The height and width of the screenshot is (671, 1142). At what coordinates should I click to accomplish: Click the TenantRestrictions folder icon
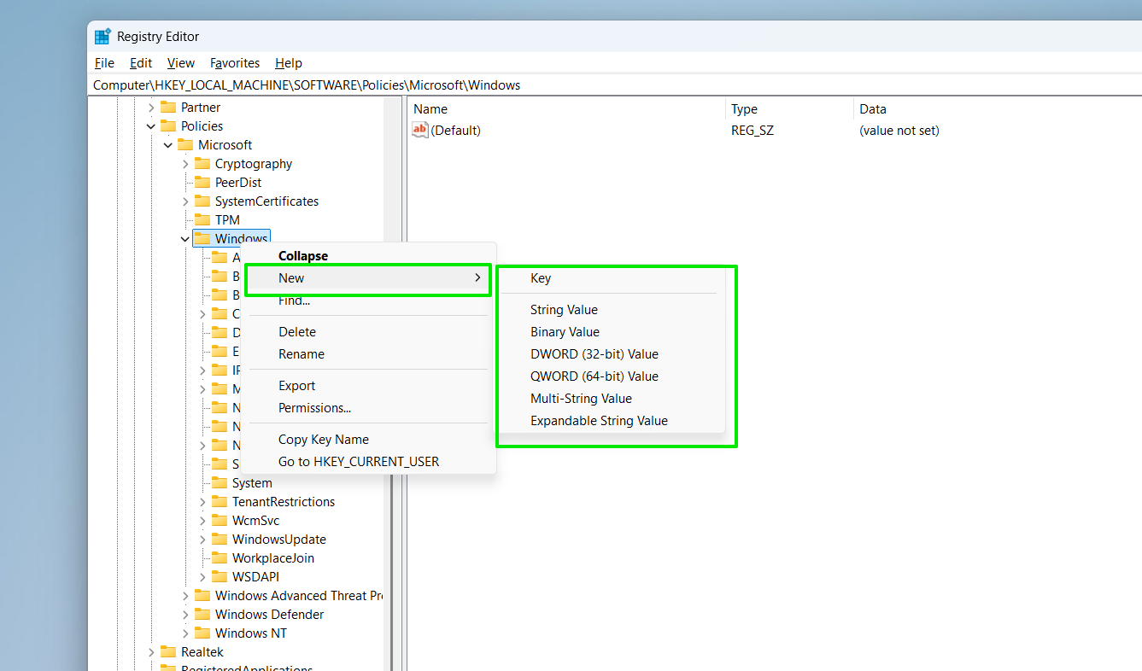(220, 502)
